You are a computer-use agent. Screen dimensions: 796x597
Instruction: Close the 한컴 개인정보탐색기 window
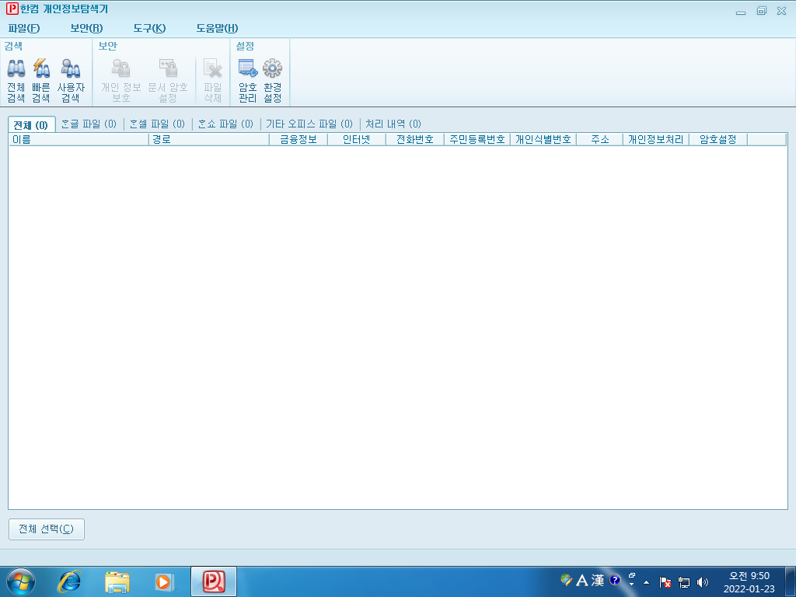click(x=782, y=11)
